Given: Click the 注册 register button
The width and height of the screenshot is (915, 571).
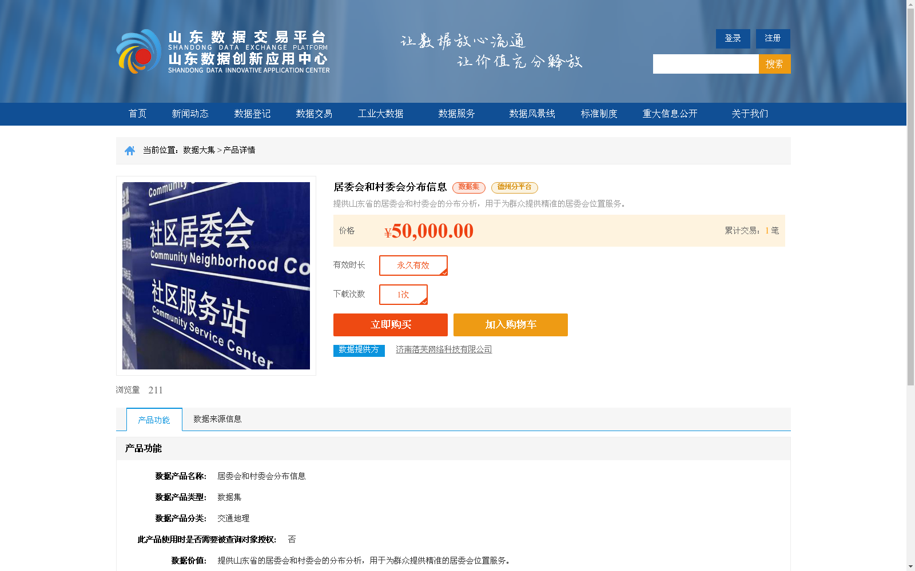Looking at the screenshot, I should click(x=773, y=38).
